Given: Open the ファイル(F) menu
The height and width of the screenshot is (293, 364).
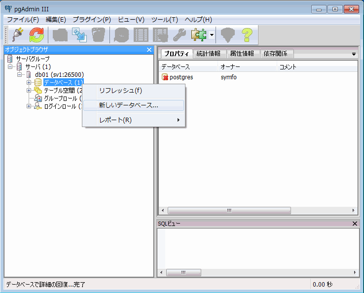Looking at the screenshot, I should [23, 20].
